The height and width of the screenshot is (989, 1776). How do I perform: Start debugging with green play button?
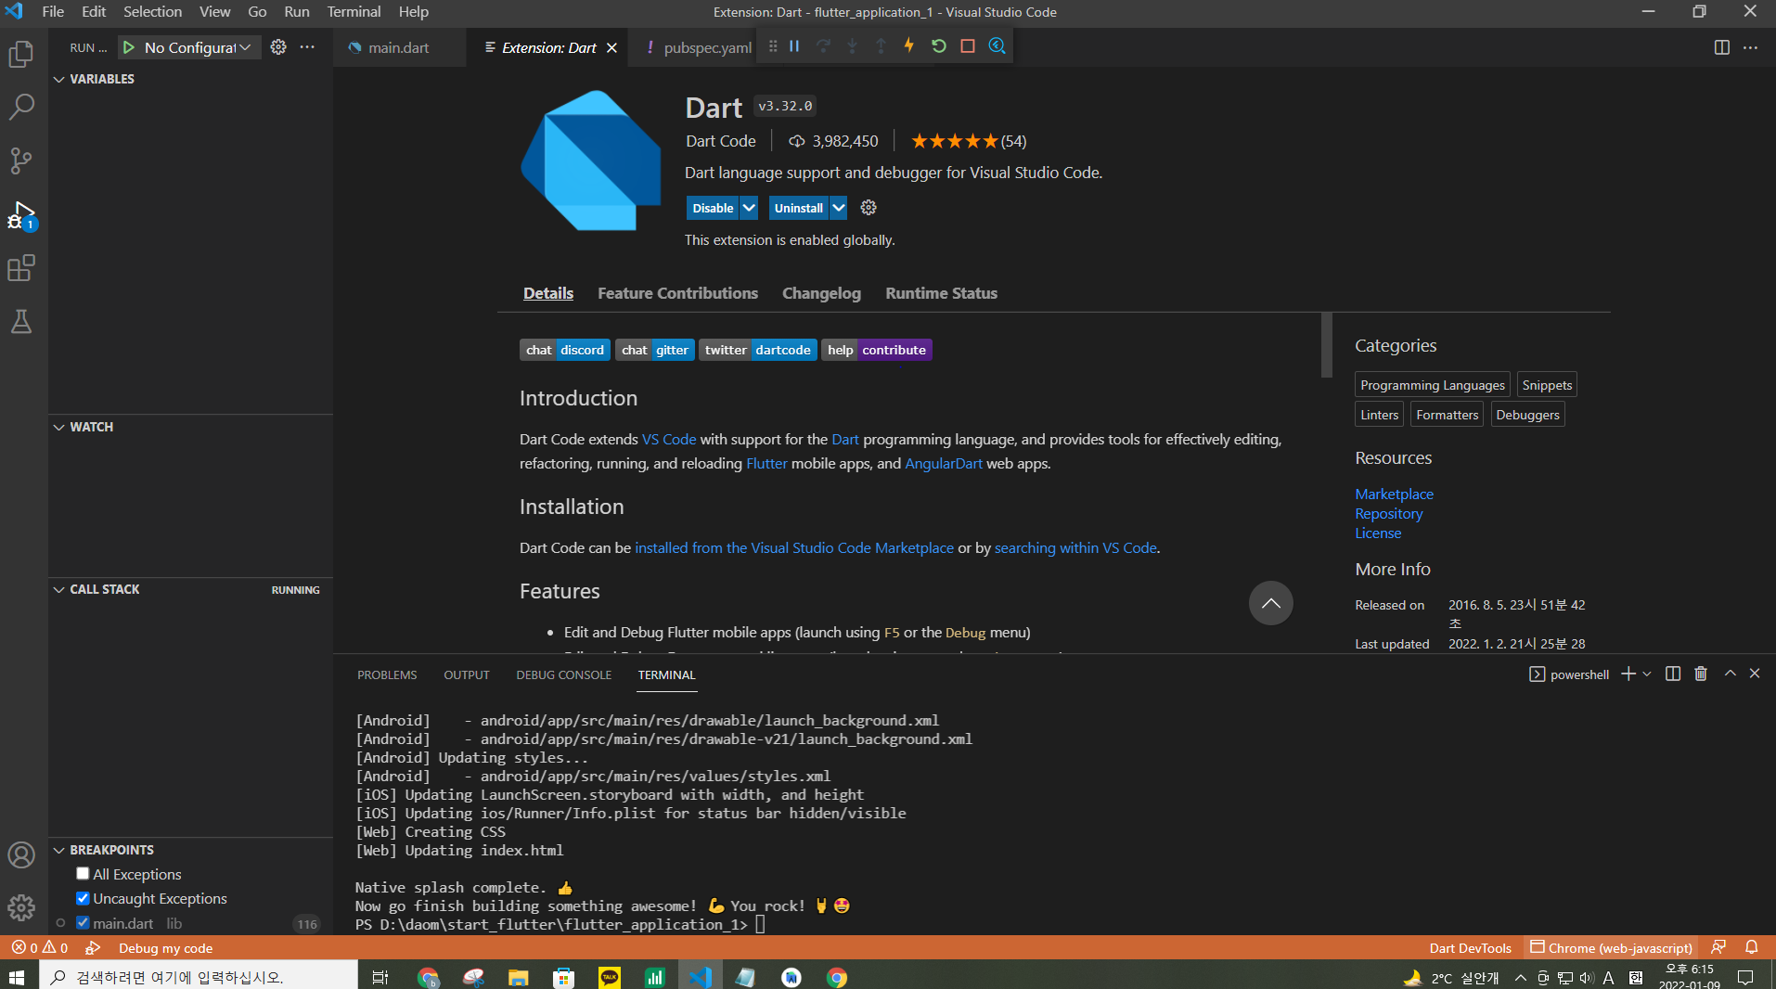click(130, 47)
